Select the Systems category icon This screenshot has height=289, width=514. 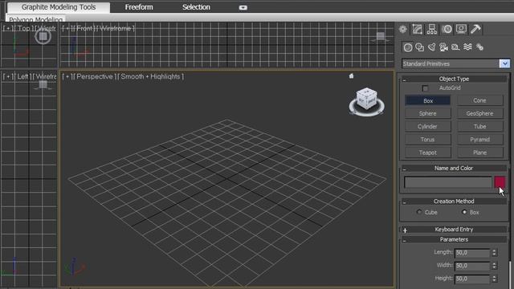click(480, 47)
